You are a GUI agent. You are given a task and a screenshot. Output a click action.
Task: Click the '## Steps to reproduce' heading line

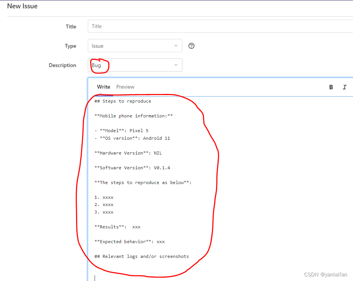tap(123, 101)
